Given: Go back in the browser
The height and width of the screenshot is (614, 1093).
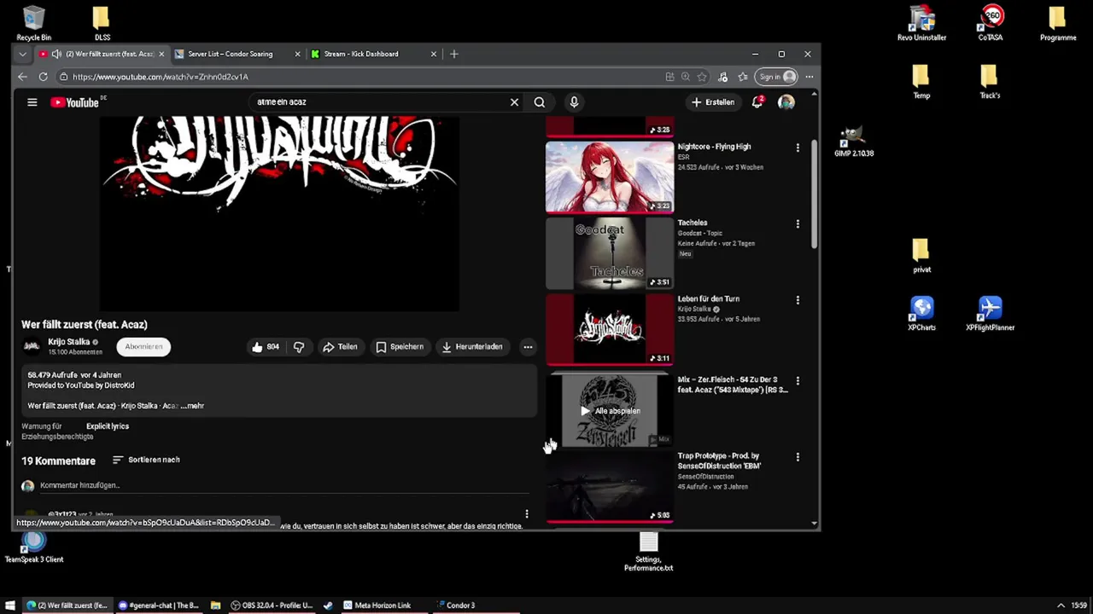Looking at the screenshot, I should click(x=22, y=77).
